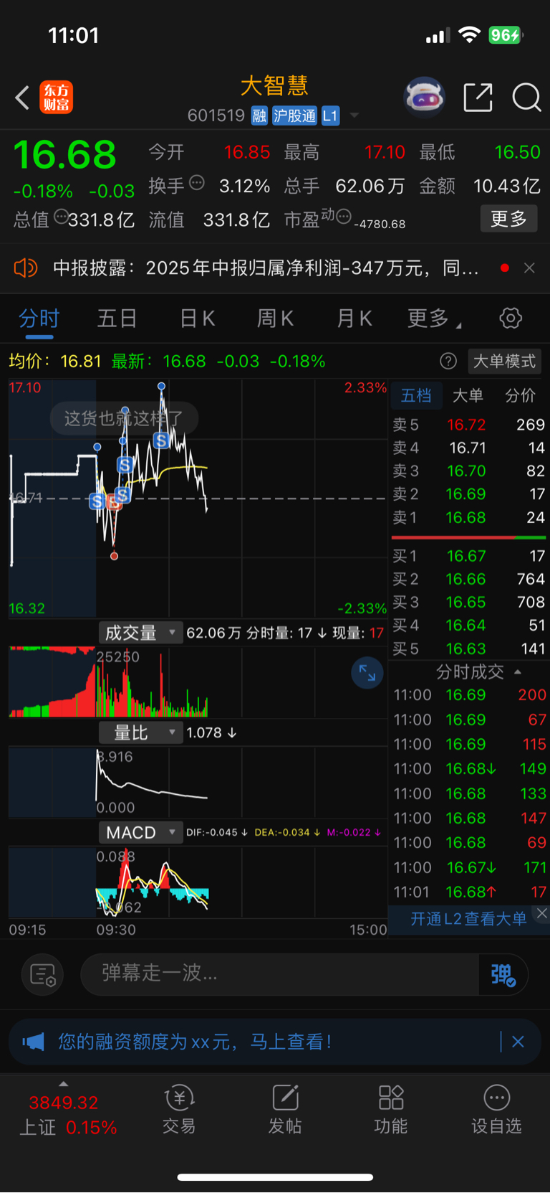
Task: Open the robot assistant avatar
Action: [425, 97]
